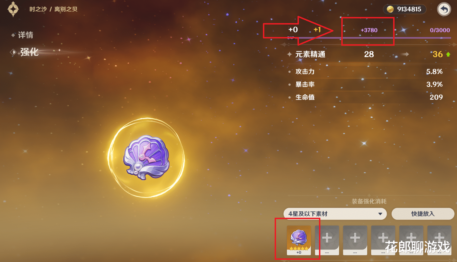Image resolution: width=457 pixels, height=262 pixels.
Task: Click the return arrow back button
Action: [444, 9]
